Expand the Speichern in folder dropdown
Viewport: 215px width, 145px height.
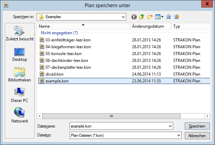point(123,16)
